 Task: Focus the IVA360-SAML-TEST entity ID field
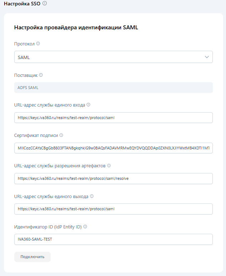(x=113, y=239)
